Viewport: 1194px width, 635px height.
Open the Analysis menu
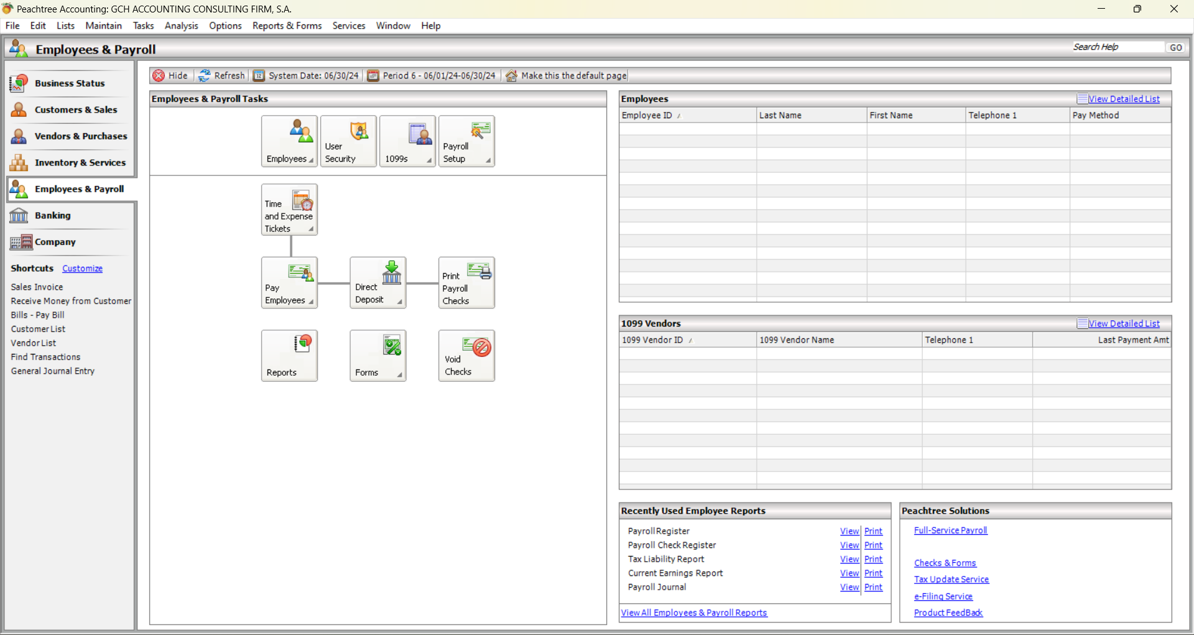[181, 25]
